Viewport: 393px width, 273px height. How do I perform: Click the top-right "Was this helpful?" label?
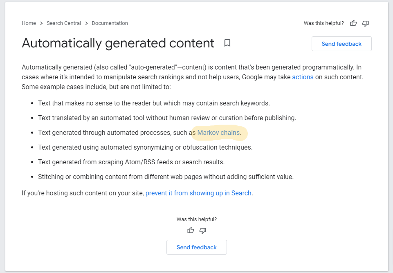tap(323, 23)
